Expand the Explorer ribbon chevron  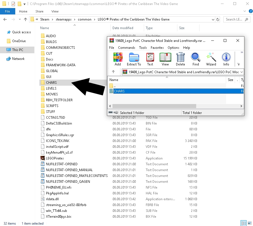pos(245,11)
